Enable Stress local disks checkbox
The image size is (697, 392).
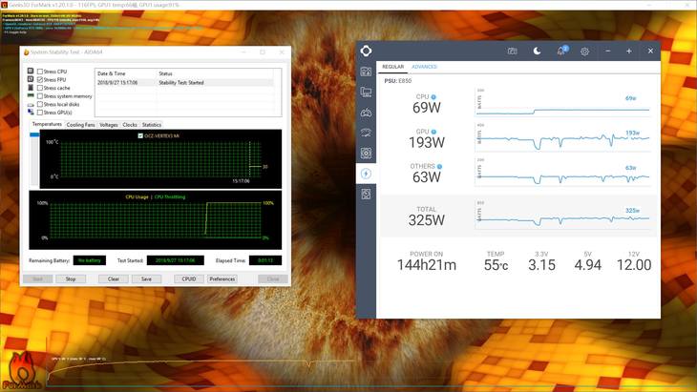point(40,104)
